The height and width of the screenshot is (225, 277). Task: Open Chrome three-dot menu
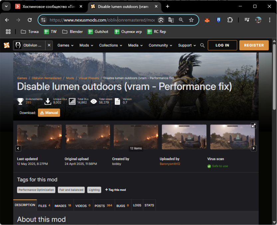(270, 20)
